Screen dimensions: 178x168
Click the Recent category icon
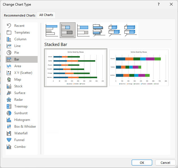click(x=9, y=26)
